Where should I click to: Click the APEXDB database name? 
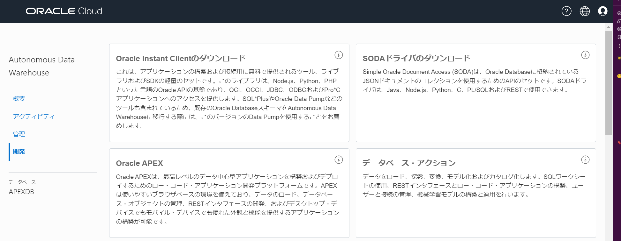coord(21,192)
